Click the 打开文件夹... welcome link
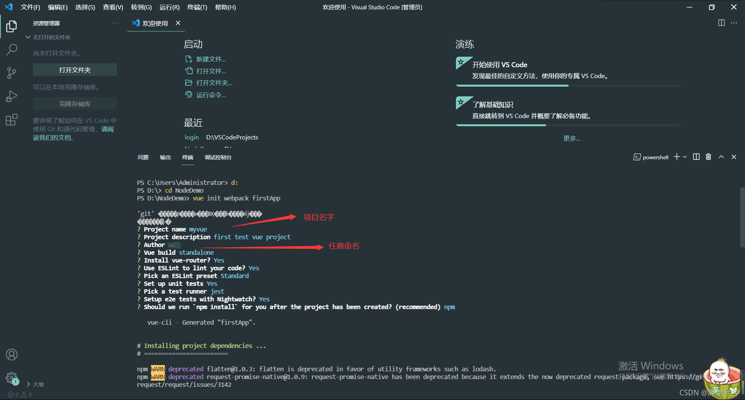The image size is (745, 400). coord(209,83)
